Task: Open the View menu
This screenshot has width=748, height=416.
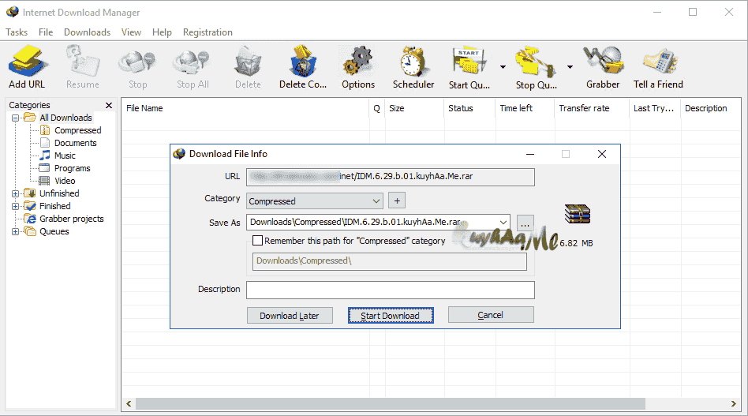Action: (x=131, y=32)
